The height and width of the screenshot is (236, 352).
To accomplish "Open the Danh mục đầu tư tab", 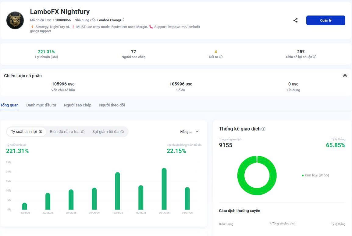I will click(x=41, y=105).
